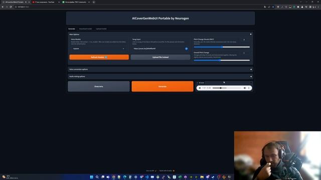Switch to the YouTube browser tab
Screen dimensions: 321x180
point(46,2)
